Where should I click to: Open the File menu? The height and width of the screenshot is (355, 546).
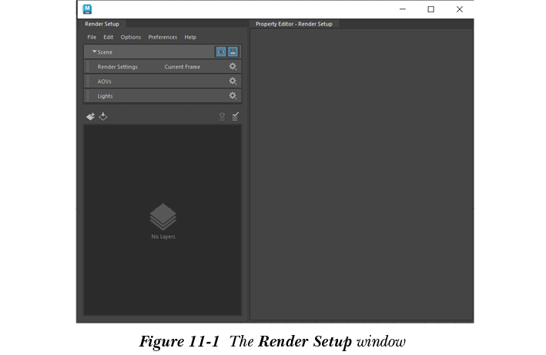92,37
